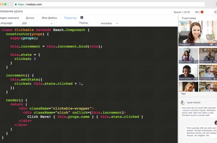Toggle camera icon on Elaine Dreyfuss headphones tile

(197, 79)
